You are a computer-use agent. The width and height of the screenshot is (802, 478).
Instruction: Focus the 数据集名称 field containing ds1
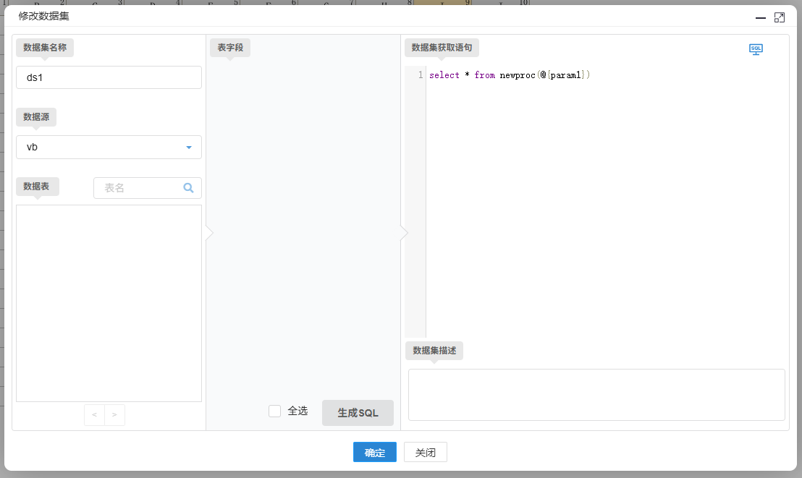pyautogui.click(x=109, y=77)
